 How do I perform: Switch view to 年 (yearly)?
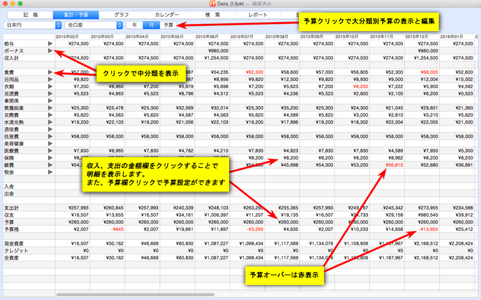click(x=135, y=25)
